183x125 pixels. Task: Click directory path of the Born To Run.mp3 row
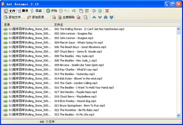(30, 105)
